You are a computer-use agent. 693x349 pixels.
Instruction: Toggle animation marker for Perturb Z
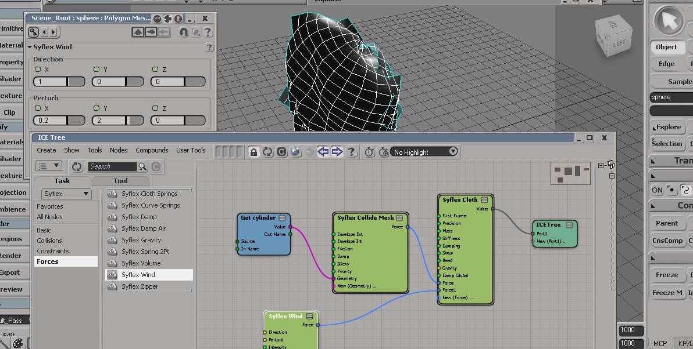[x=155, y=108]
